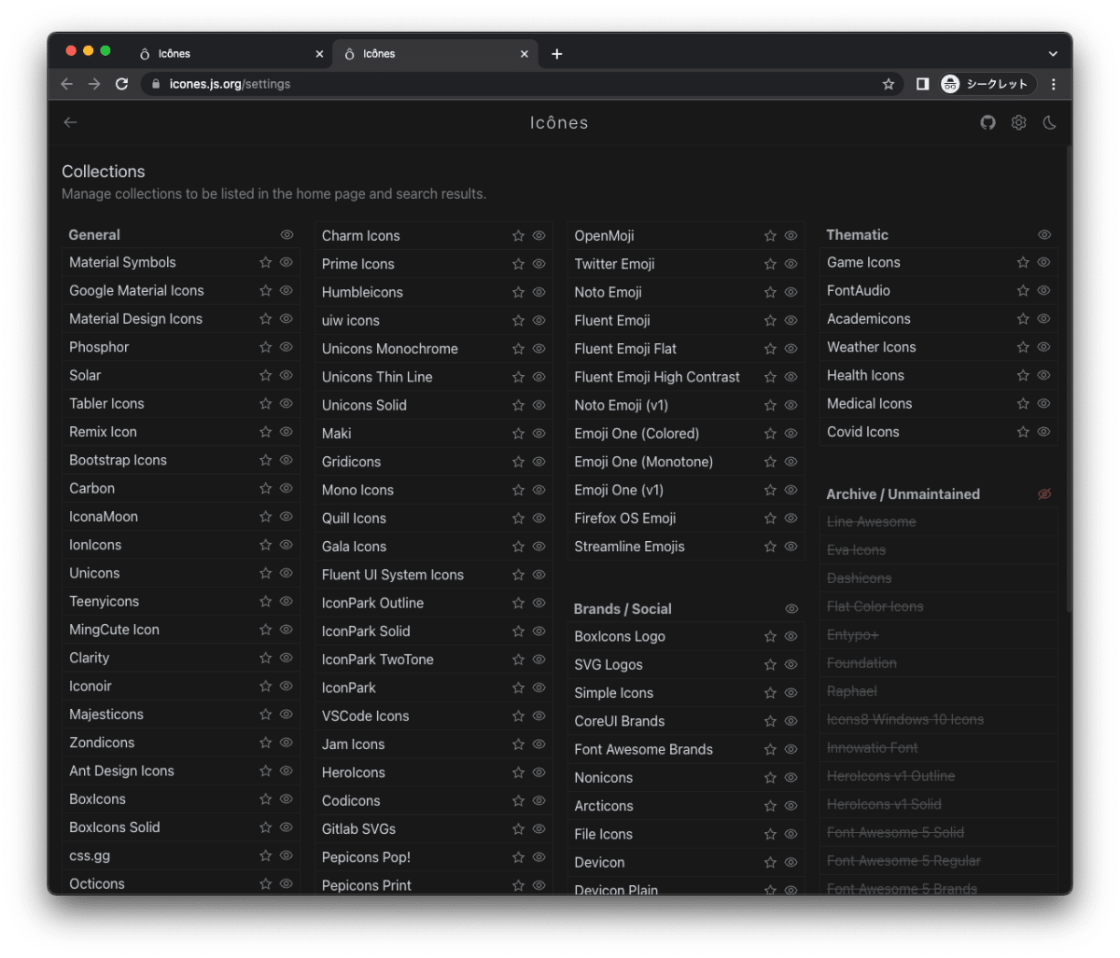Hide the Google Material Icons collection
The width and height of the screenshot is (1120, 958).
click(287, 291)
